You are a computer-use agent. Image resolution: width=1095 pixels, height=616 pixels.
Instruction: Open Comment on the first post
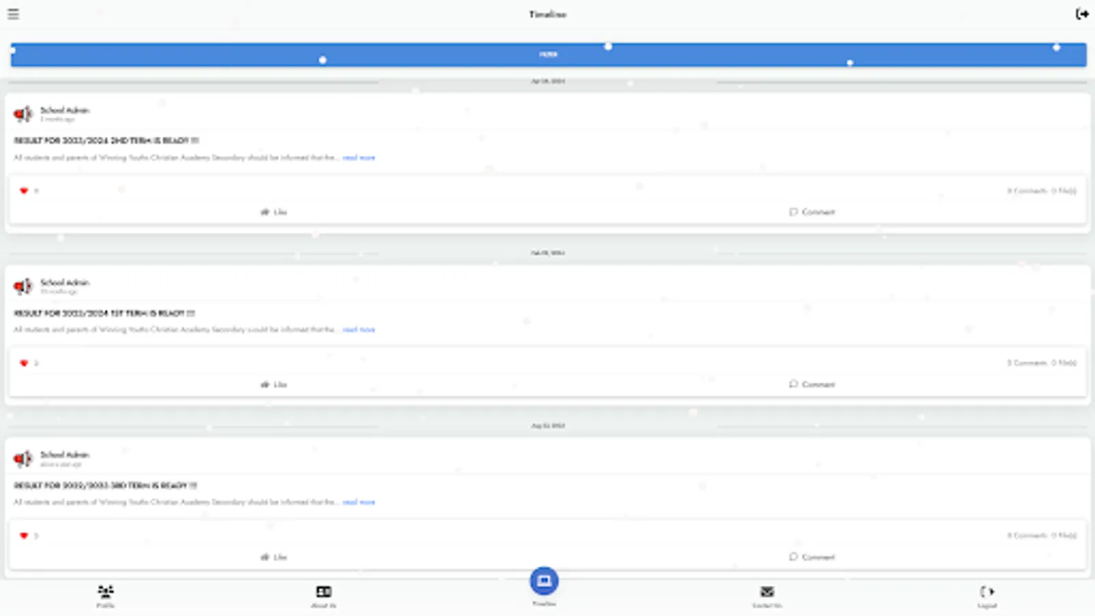813,211
